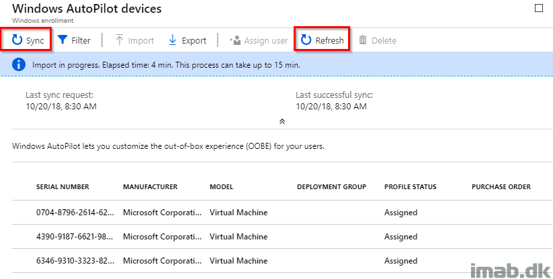Maximize the blade using the square icon

(x=538, y=8)
